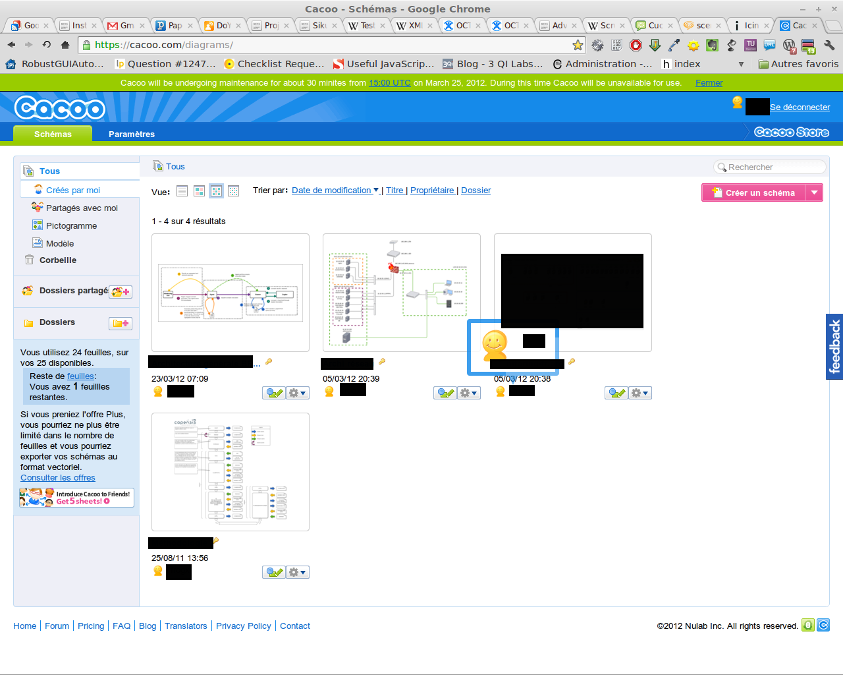
Task: Bookmark page with Chrome star icon
Action: click(578, 45)
